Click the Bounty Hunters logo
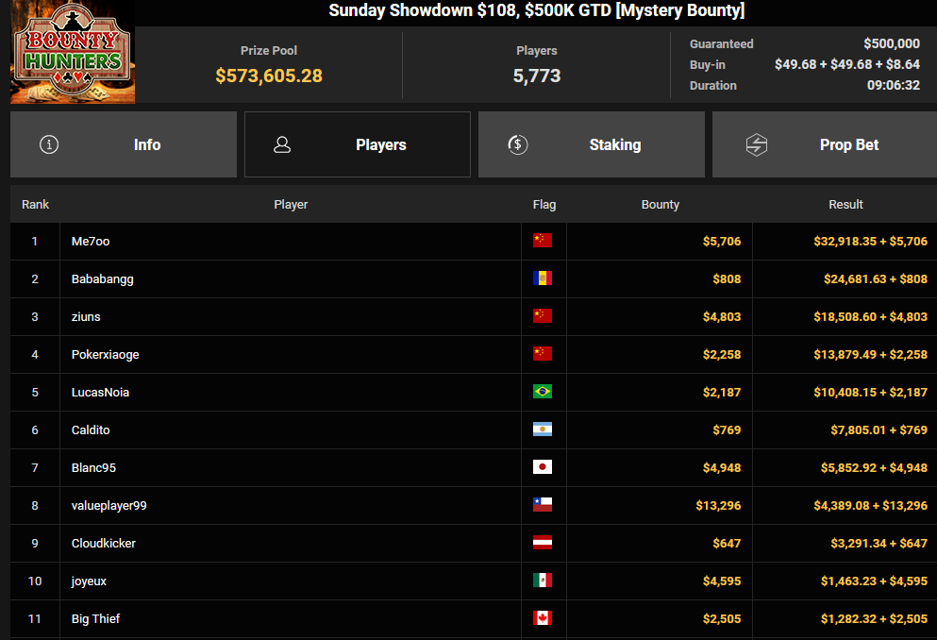This screenshot has height=640, width=937. (x=73, y=52)
